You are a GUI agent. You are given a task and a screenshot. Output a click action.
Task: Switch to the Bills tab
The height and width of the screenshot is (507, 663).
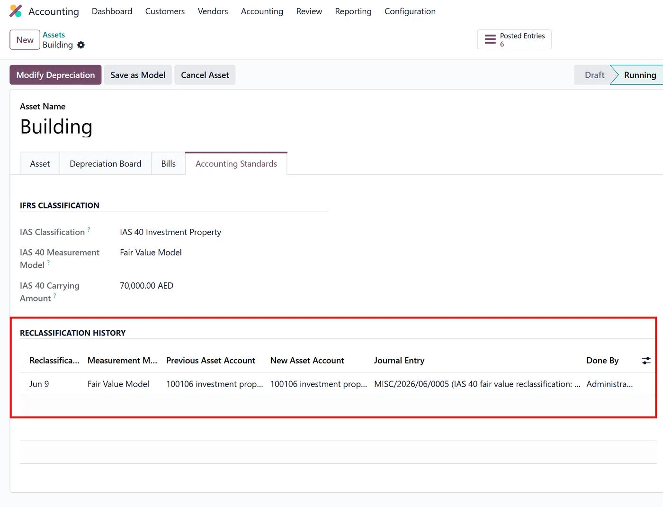click(x=169, y=163)
